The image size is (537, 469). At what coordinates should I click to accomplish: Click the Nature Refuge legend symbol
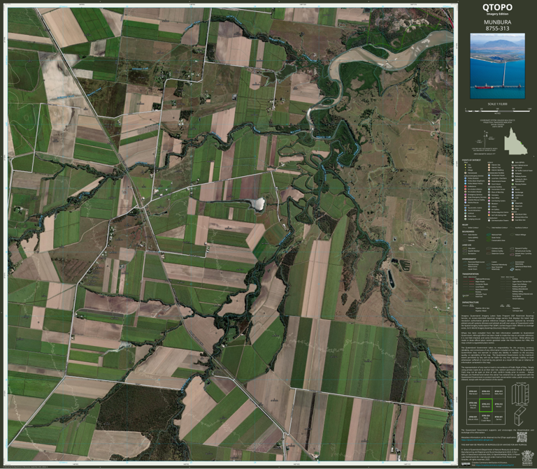[x=512, y=235]
